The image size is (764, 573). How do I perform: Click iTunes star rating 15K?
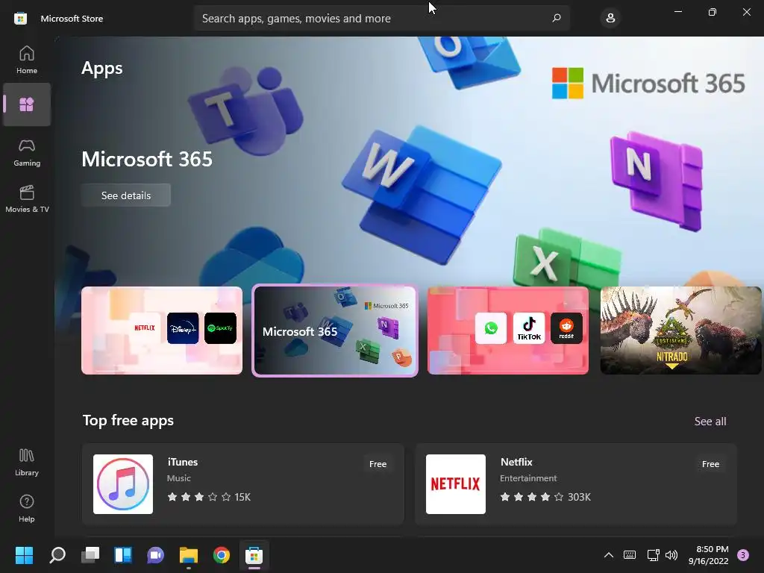(209, 497)
